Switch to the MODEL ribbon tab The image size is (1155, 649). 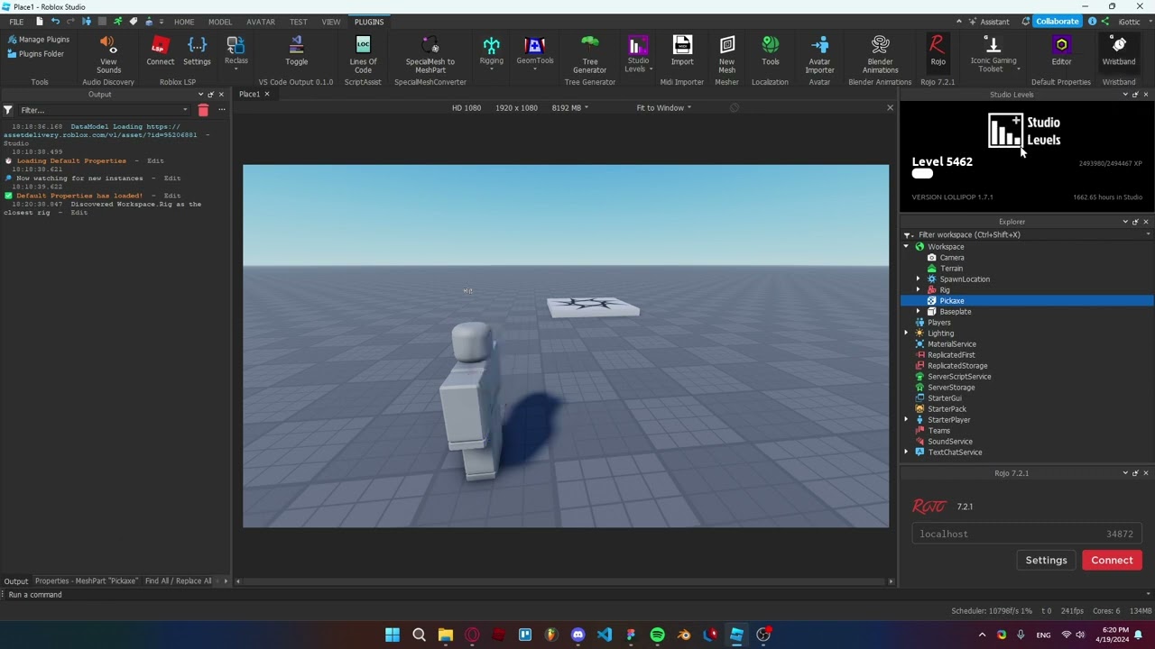(220, 22)
